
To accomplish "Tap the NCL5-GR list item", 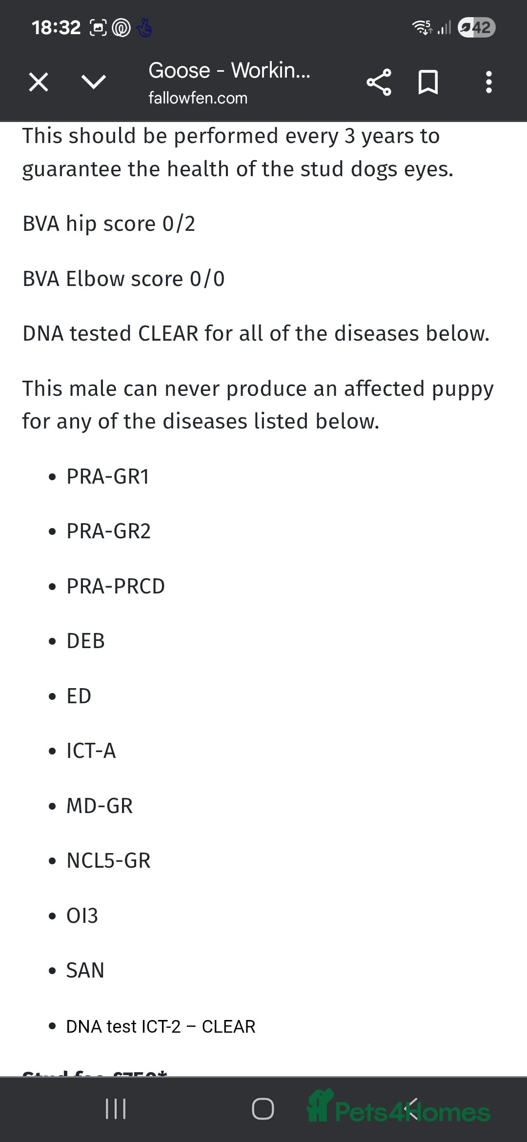I will (108, 861).
